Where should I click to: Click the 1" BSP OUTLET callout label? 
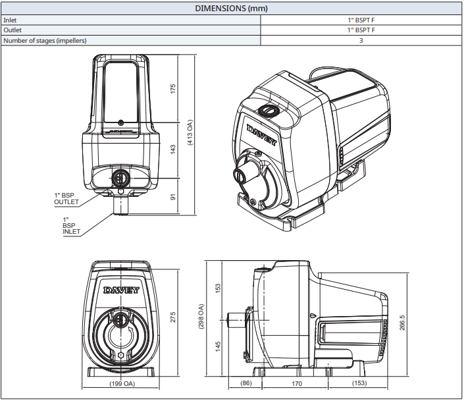point(66,199)
